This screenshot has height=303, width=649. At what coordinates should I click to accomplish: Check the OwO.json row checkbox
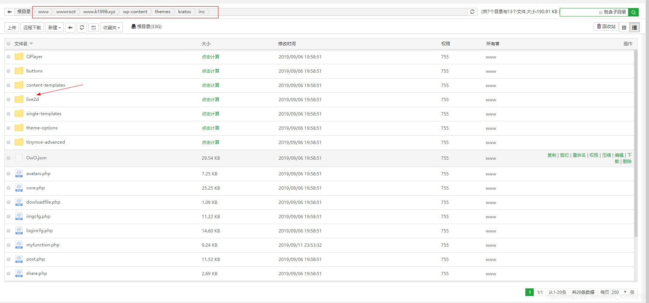[8, 158]
